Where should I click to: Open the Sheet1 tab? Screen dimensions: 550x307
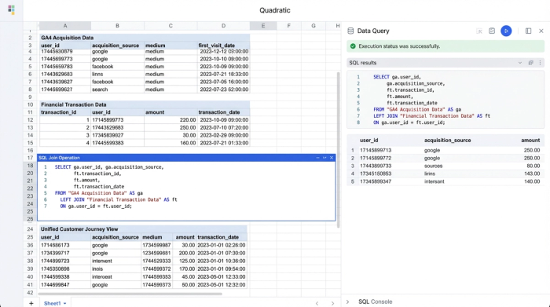[x=53, y=303]
